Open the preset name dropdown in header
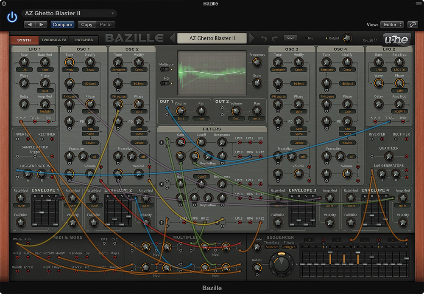The image size is (424, 294). (69, 13)
